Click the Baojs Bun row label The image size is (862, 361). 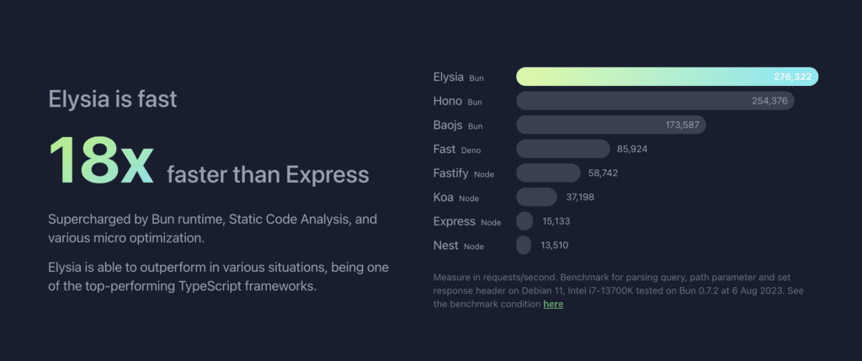pos(458,125)
